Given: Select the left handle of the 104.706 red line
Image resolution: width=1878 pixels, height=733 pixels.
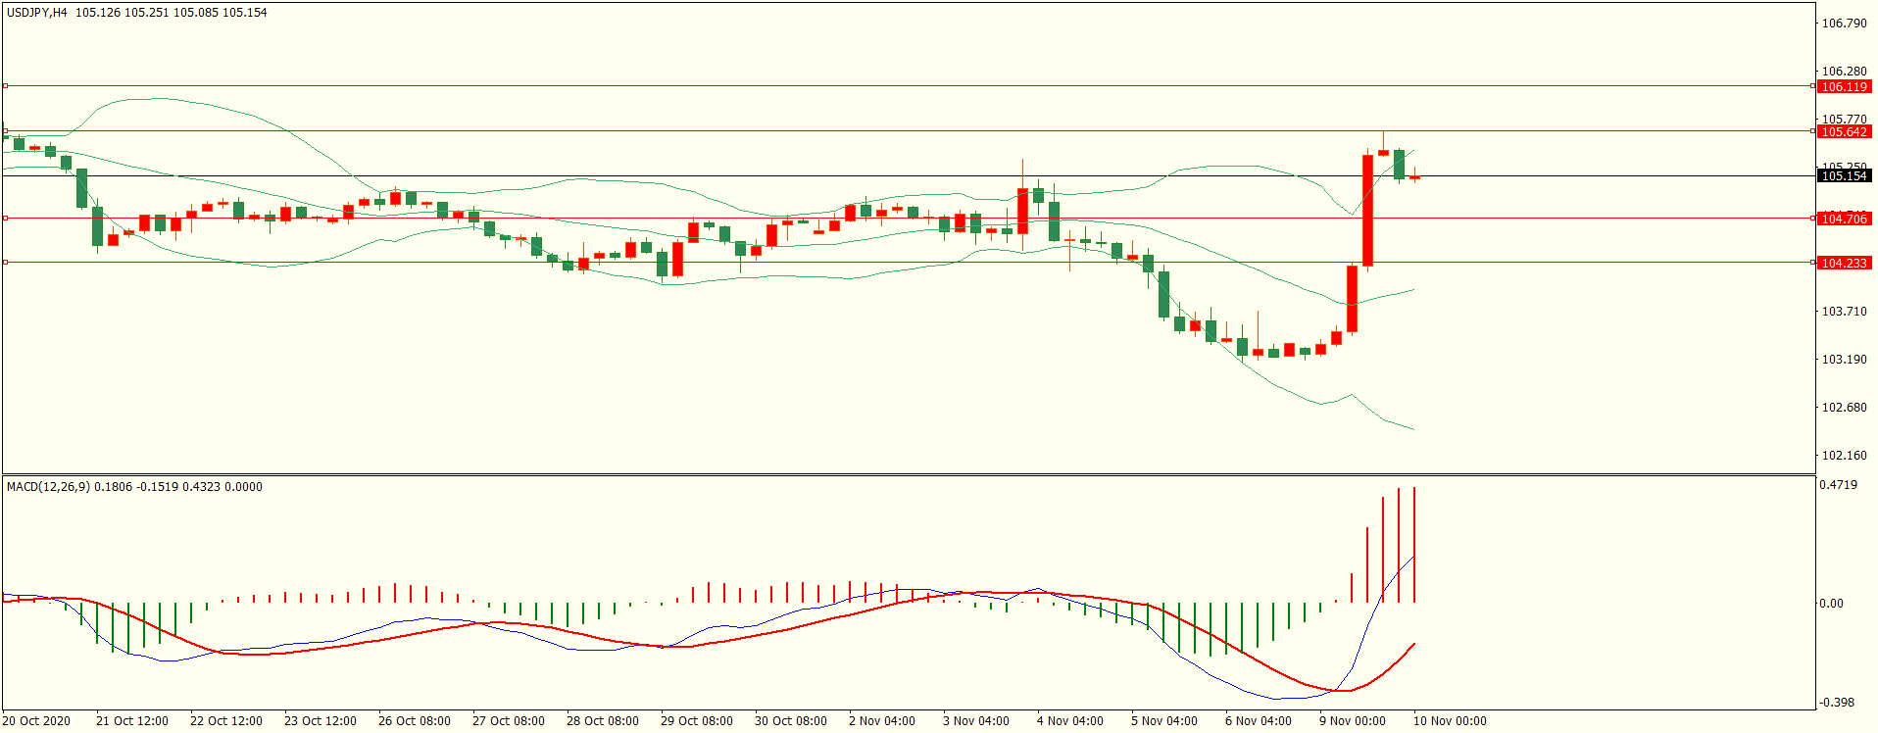Looking at the screenshot, I should click(x=5, y=218).
